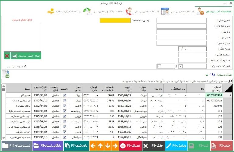Click the down arrow navigation button

tap(108, 146)
